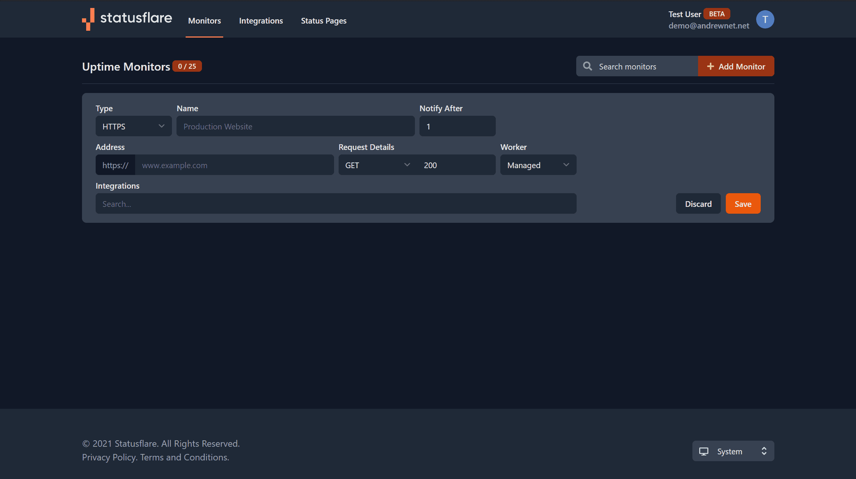Open the Privacy Policy link
Viewport: 856px width, 479px height.
click(x=109, y=457)
